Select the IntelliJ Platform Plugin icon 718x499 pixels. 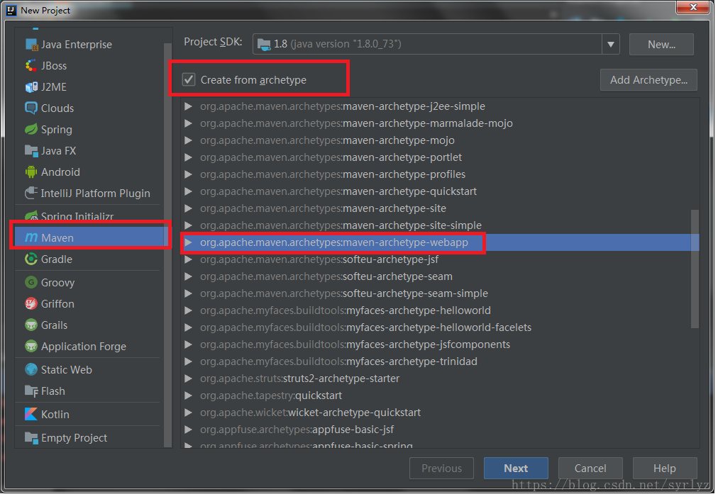tap(31, 194)
